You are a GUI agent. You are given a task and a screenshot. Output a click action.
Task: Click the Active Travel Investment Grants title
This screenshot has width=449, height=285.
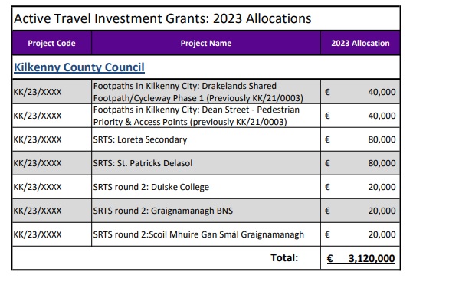[x=162, y=18]
